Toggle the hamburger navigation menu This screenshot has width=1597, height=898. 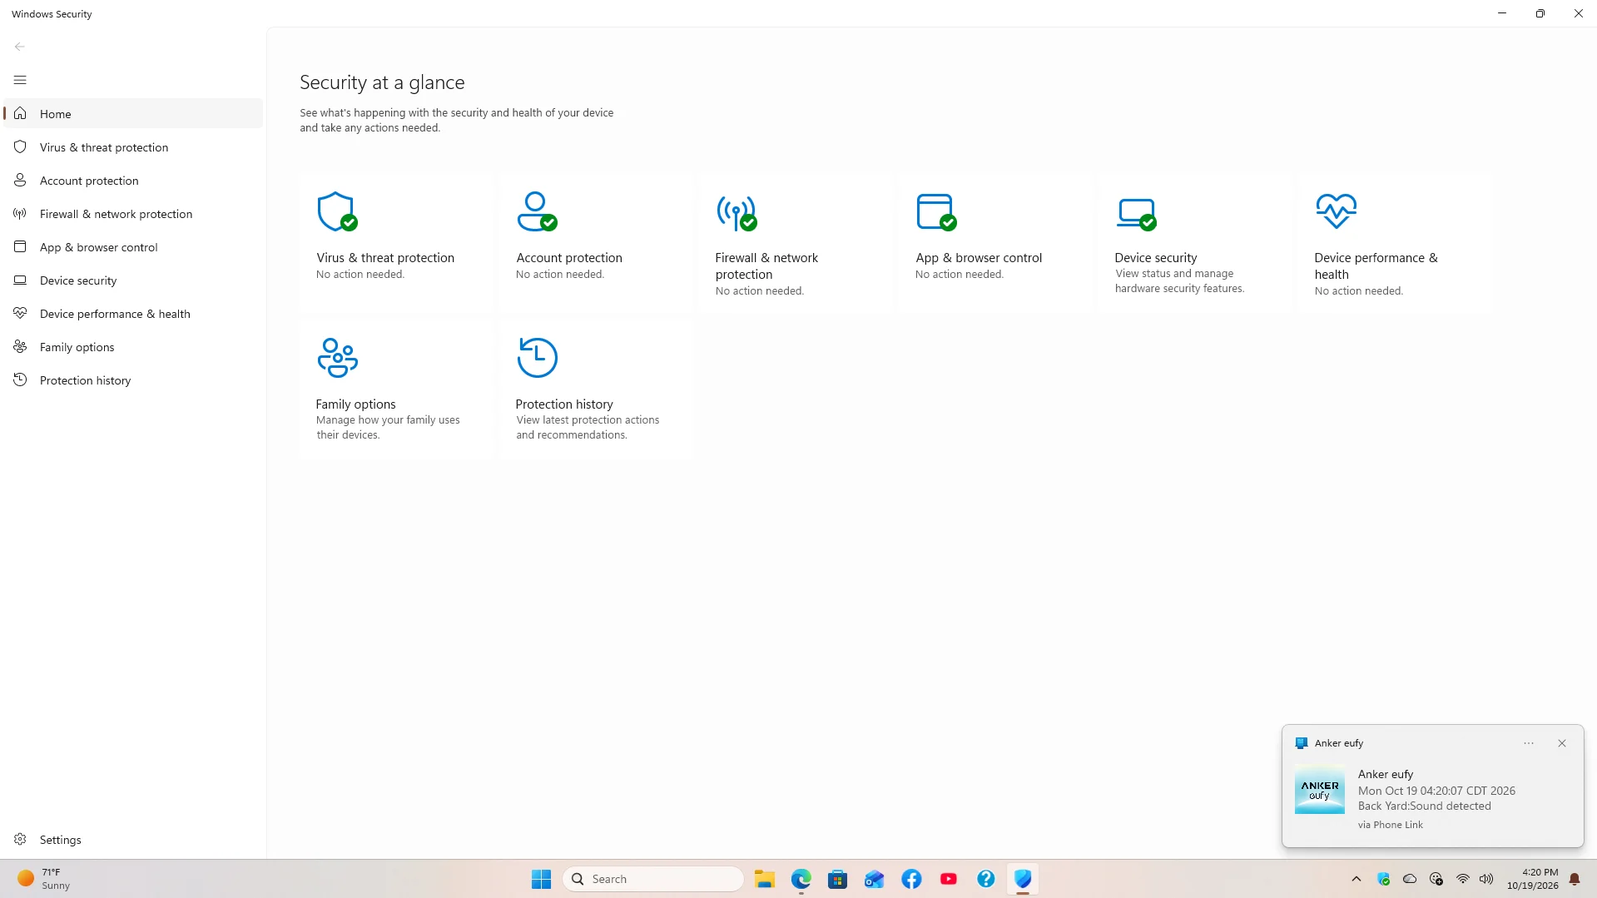pyautogui.click(x=20, y=80)
